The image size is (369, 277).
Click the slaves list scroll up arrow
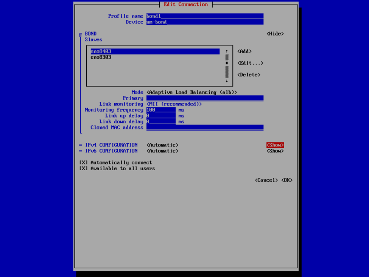point(227,51)
